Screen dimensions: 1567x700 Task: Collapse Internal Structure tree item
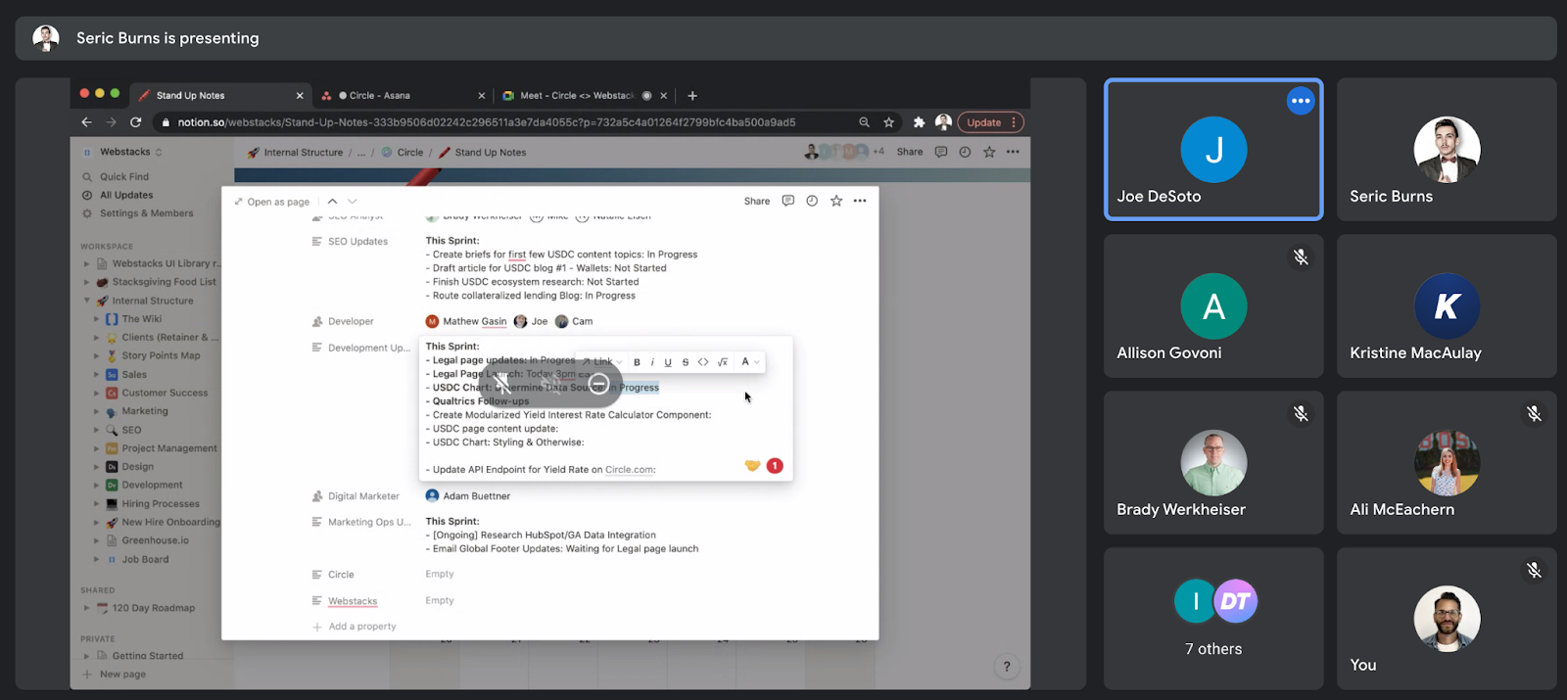point(86,301)
